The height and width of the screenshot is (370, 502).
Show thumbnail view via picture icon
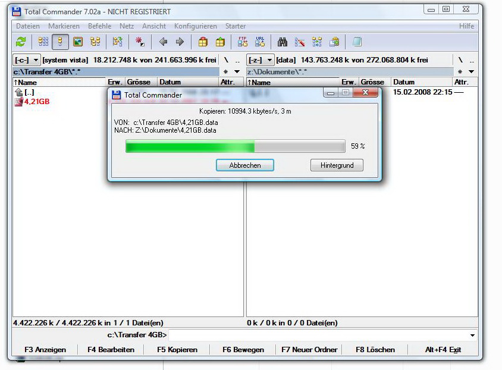(x=78, y=42)
